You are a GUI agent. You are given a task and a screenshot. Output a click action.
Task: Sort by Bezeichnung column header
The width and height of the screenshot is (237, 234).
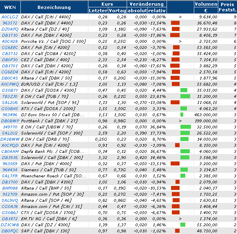pyautogui.click(x=54, y=7)
